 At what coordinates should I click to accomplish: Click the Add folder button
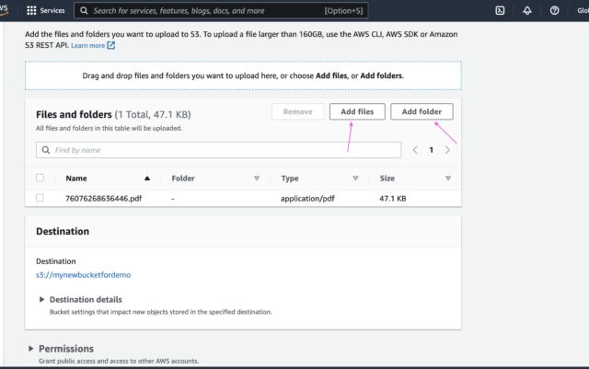coord(422,111)
